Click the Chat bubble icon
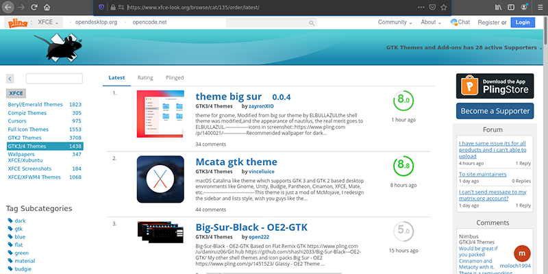The height and width of the screenshot is (274, 548). pyautogui.click(x=453, y=23)
